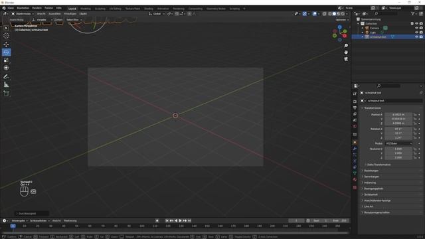Open the Rendern menu
The image size is (425, 239).
pos(37,8)
